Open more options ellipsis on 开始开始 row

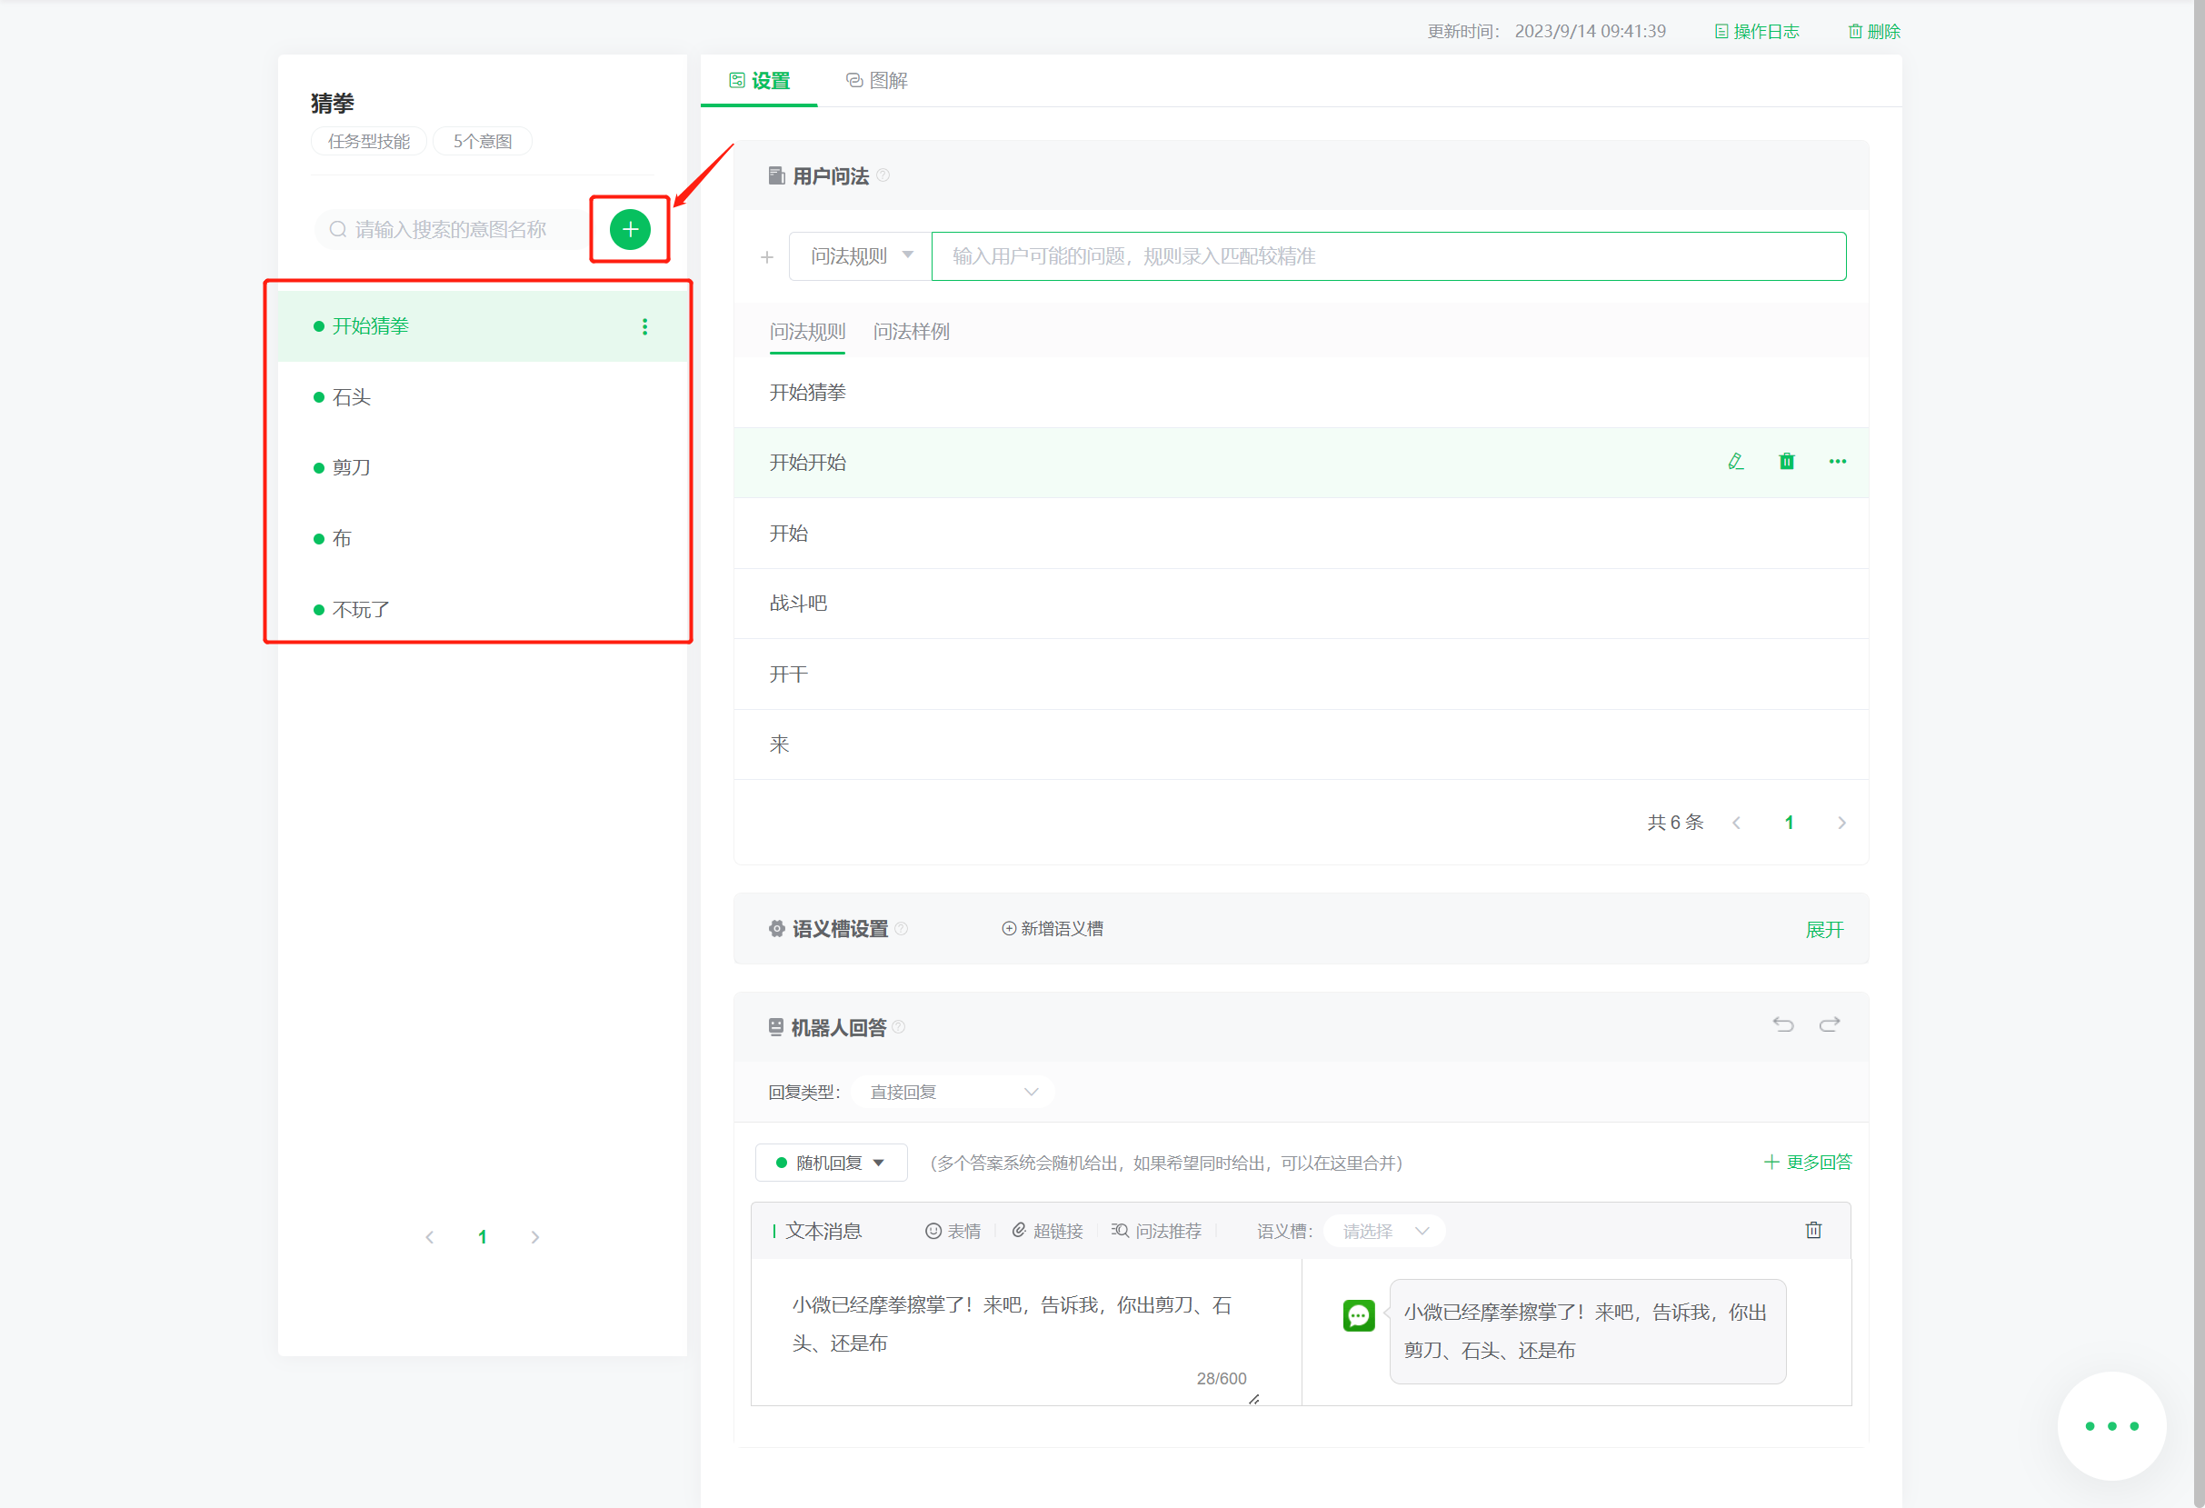[1838, 462]
